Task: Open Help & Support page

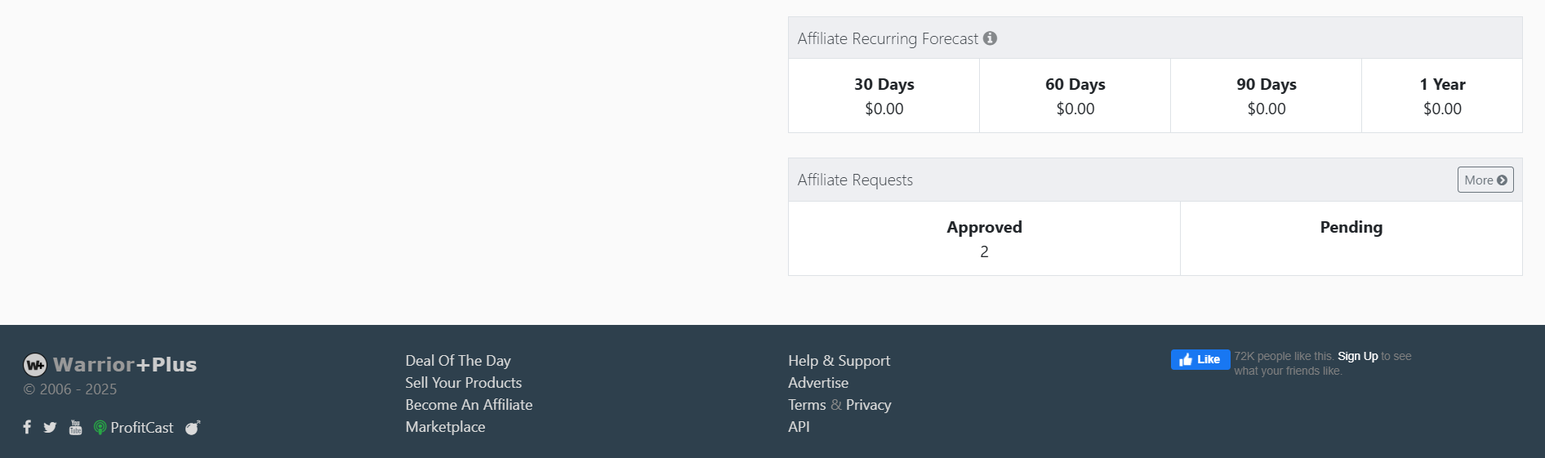Action: (x=839, y=361)
